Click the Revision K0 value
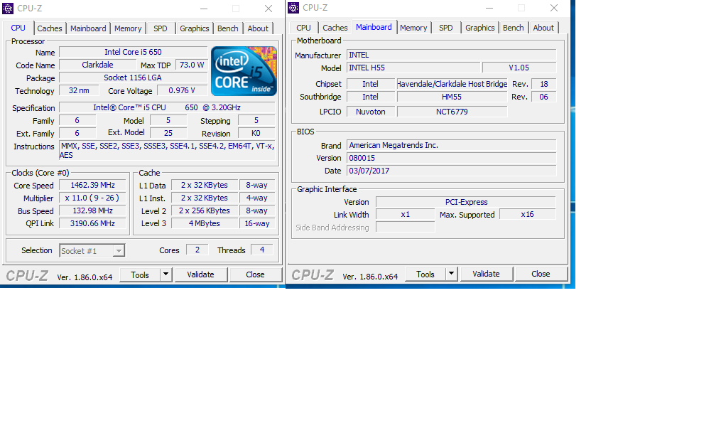 (256, 134)
